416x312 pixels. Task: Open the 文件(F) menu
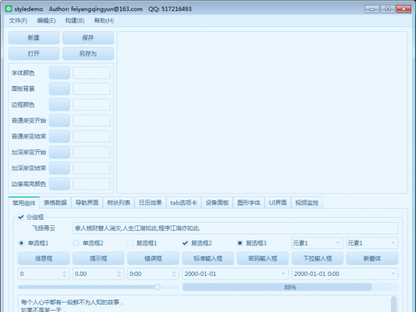click(18, 21)
